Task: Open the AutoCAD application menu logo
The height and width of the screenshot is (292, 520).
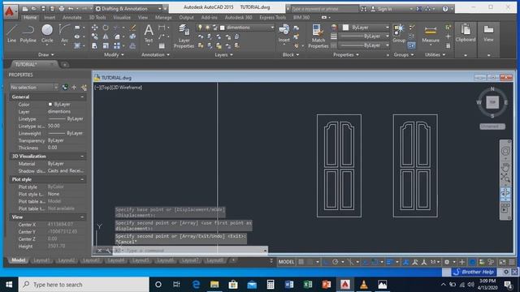Action: 10,11
